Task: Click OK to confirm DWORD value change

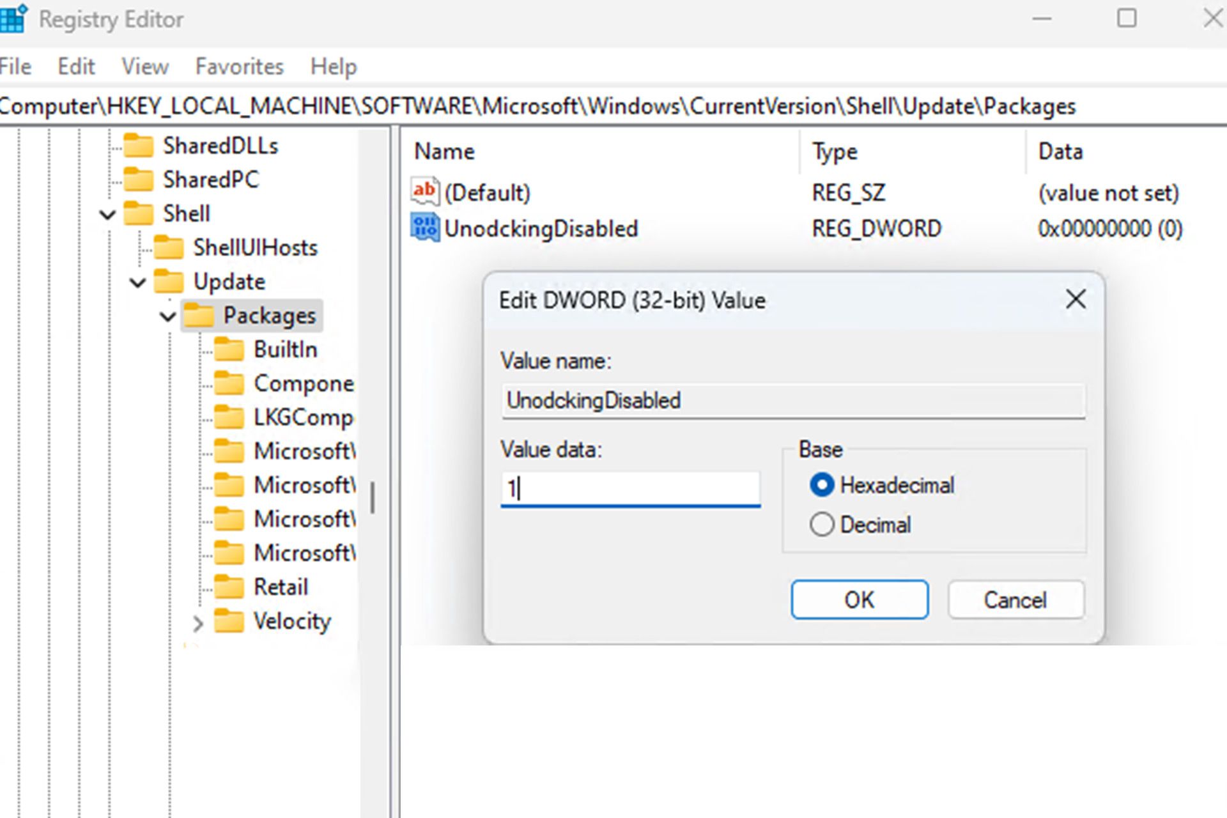Action: (859, 600)
